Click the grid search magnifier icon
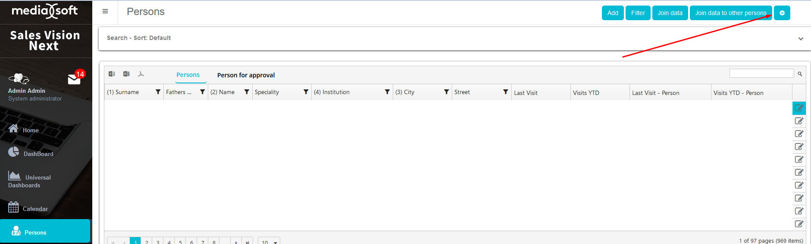This screenshot has width=811, height=244. coord(800,74)
